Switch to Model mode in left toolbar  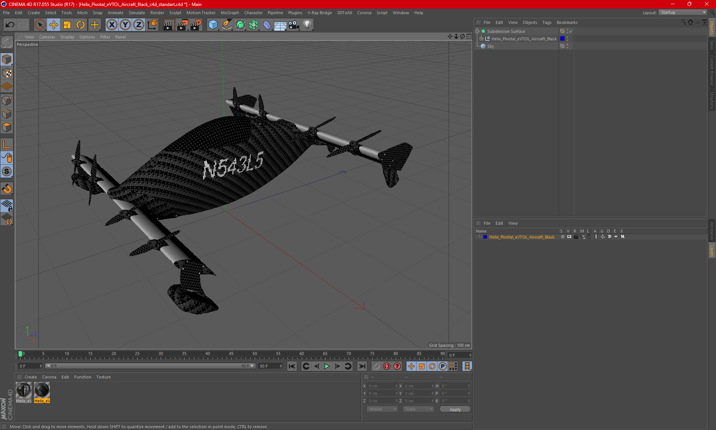[7, 60]
